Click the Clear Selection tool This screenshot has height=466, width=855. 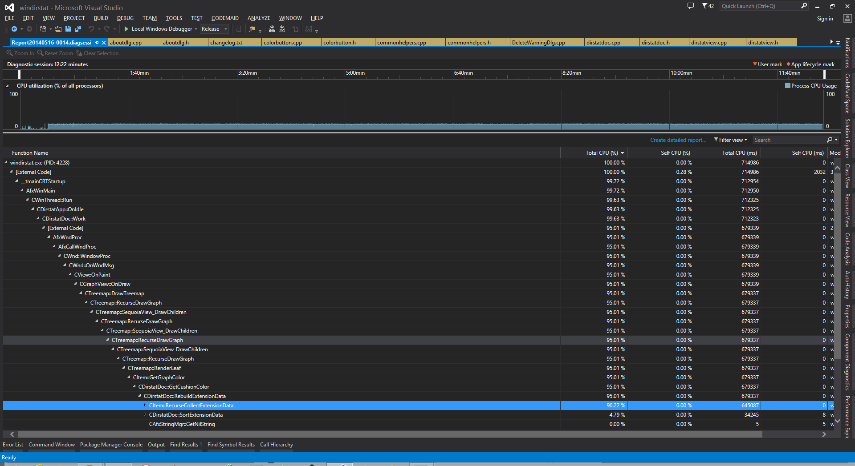98,53
